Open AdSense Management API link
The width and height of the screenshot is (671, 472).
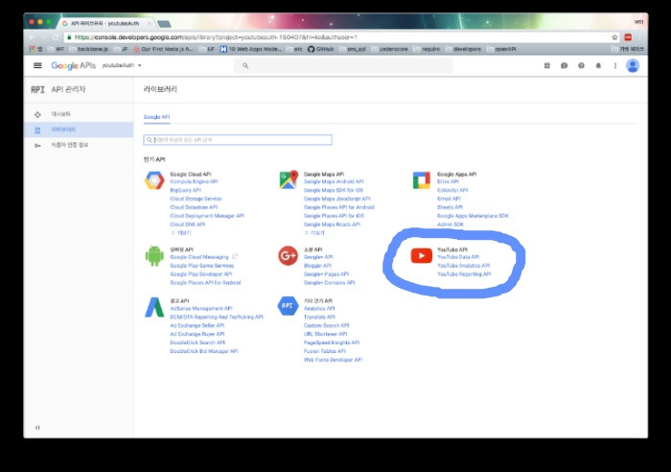pos(201,308)
